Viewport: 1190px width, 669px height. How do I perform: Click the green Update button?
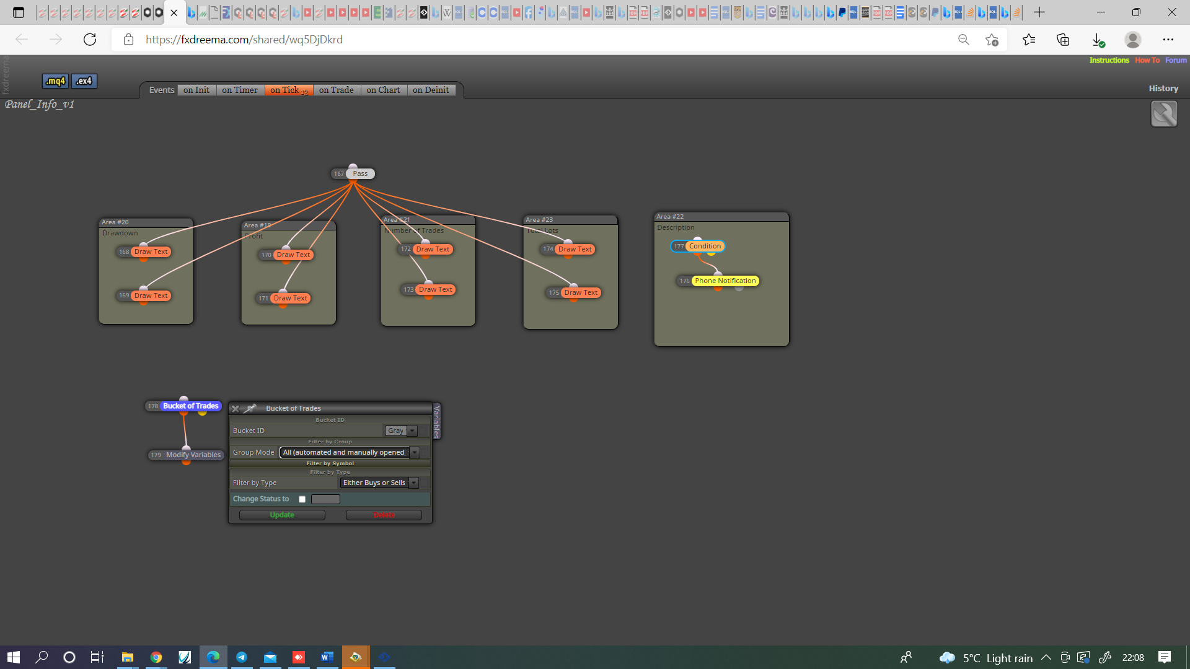282,515
